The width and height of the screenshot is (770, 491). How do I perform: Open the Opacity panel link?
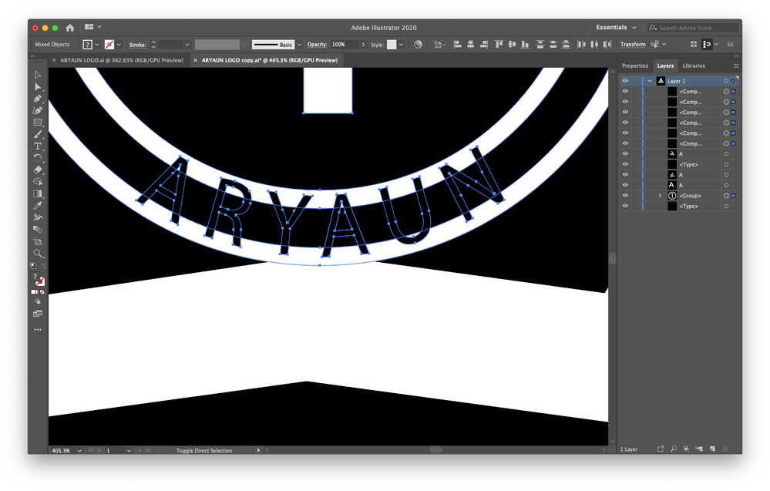[x=318, y=44]
